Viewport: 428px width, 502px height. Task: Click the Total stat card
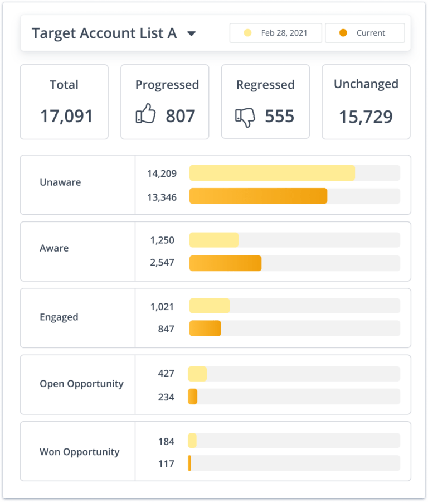(64, 102)
